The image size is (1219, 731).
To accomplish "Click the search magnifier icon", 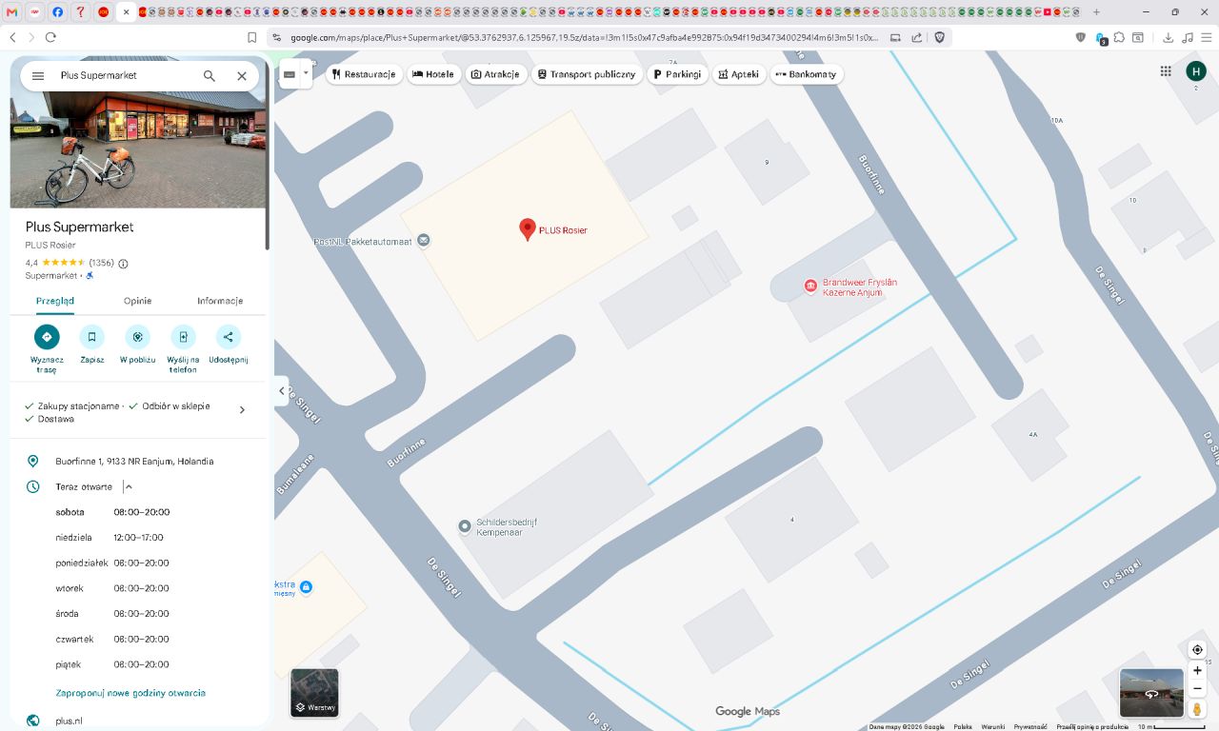I will 210,75.
